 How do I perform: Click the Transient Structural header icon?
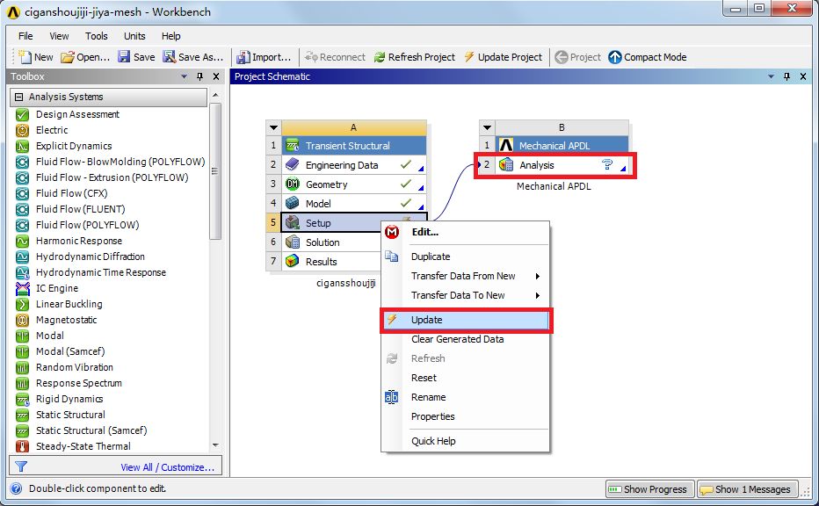click(292, 145)
